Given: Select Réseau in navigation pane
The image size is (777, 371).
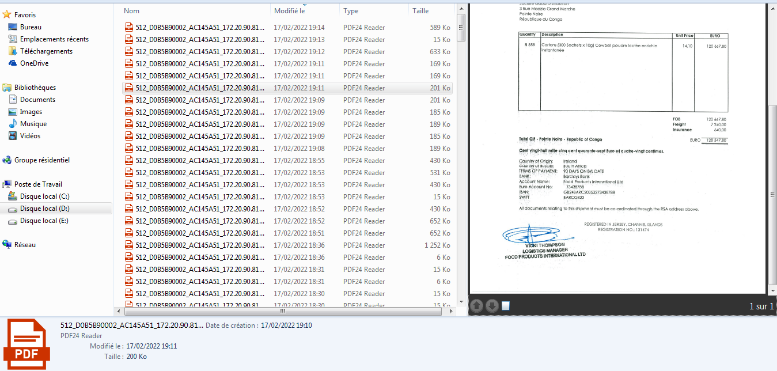Looking at the screenshot, I should 25,245.
